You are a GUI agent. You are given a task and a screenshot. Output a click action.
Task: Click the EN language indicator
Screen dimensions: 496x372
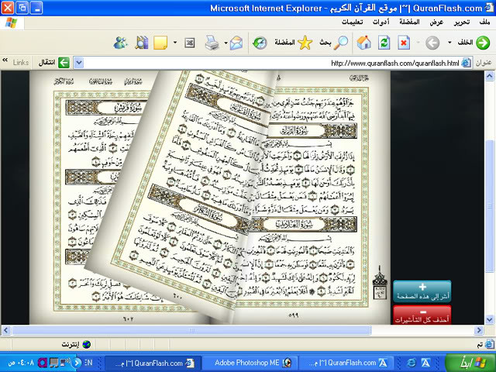click(x=88, y=363)
